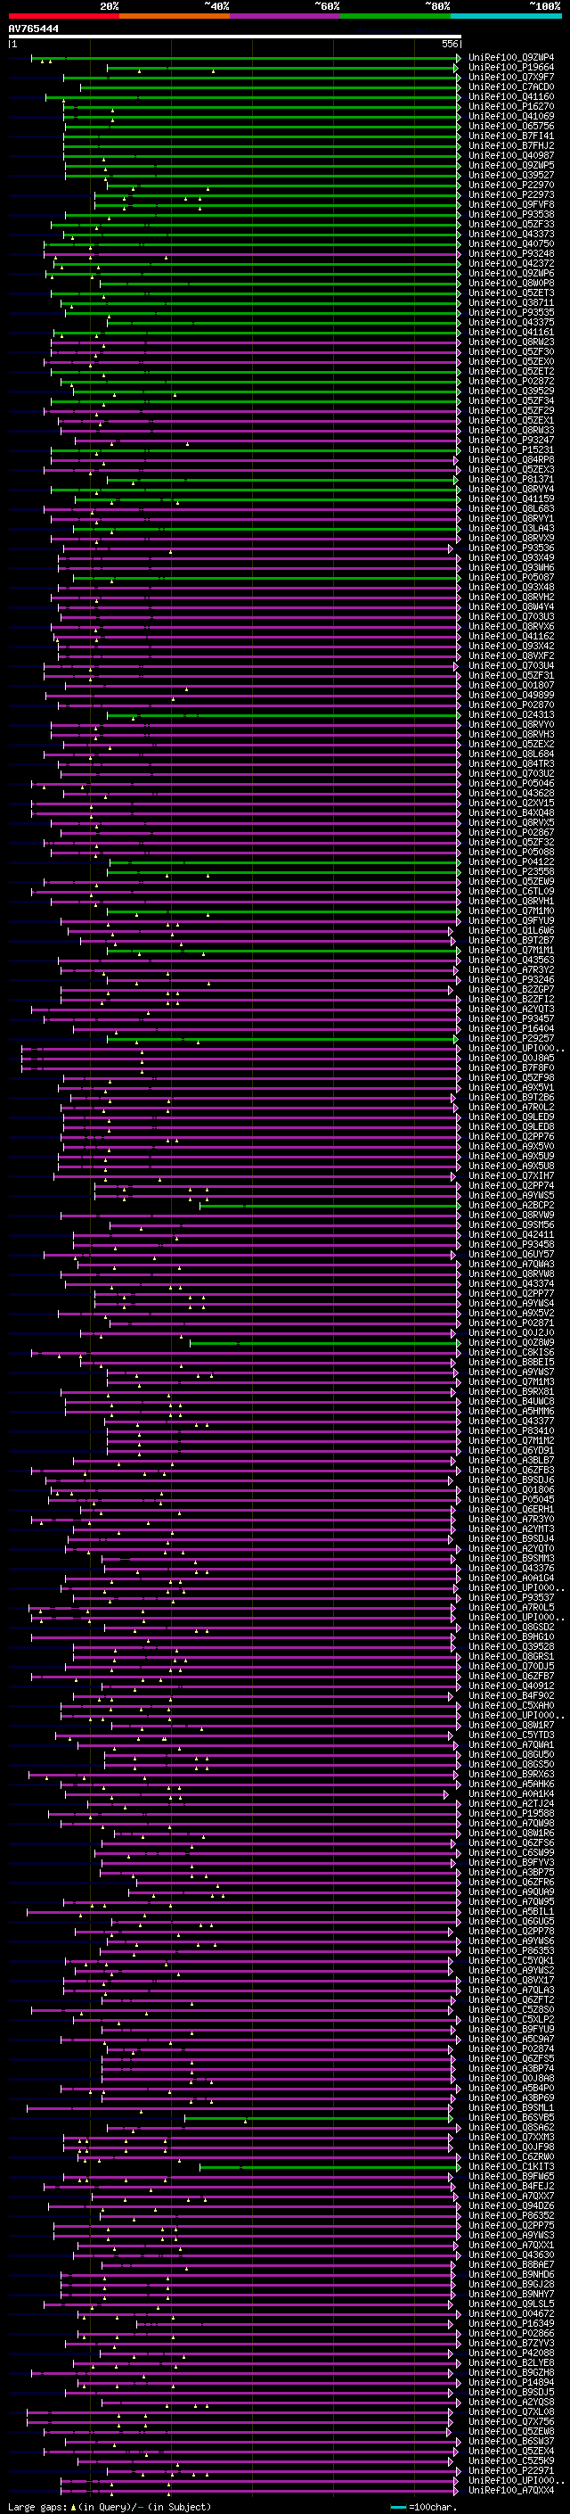Select the label UniRef100_A2BCP2
This screenshot has width=570, height=2514.
(x=511, y=1206)
